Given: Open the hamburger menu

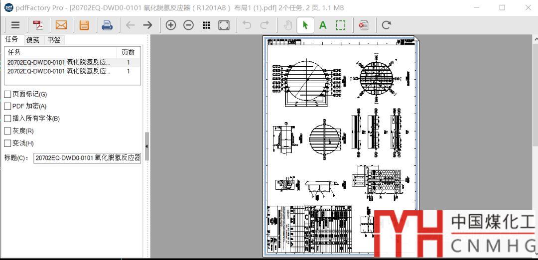Looking at the screenshot, I should point(15,25).
